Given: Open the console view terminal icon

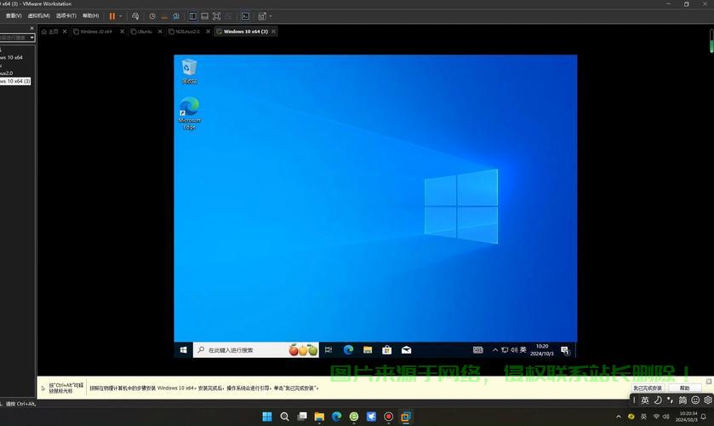Looking at the screenshot, I should (x=245, y=15).
